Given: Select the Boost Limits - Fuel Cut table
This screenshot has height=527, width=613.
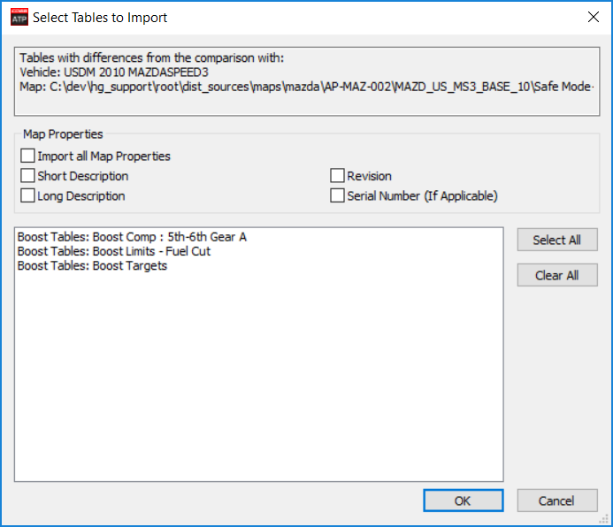Looking at the screenshot, I should coord(113,251).
